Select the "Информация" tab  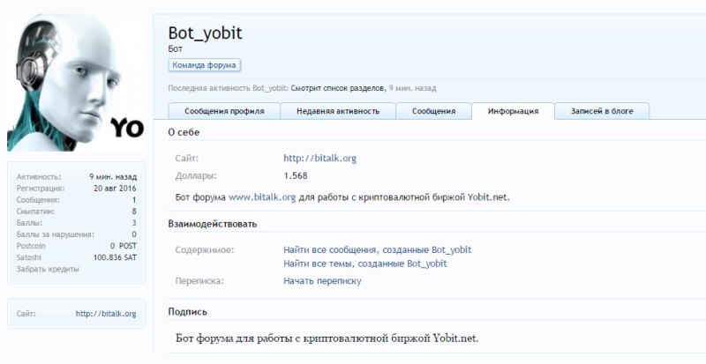pyautogui.click(x=513, y=111)
